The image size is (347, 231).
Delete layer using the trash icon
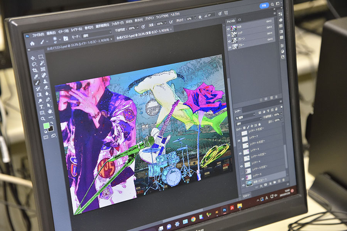(284, 181)
